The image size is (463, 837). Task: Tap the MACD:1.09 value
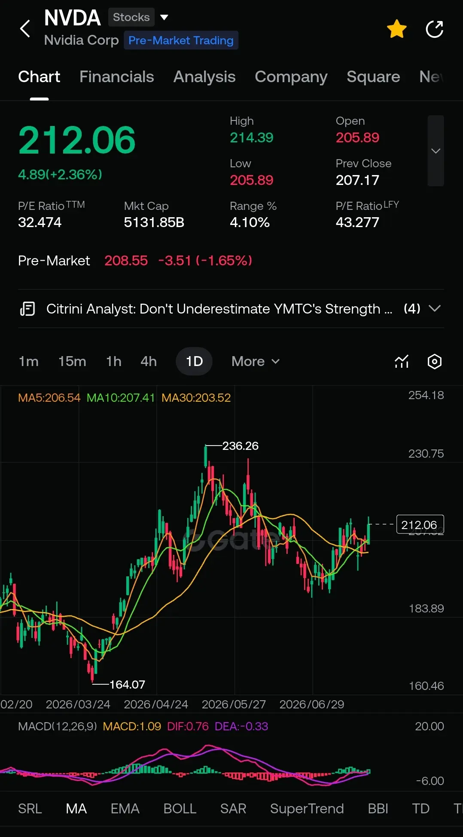pos(132,726)
